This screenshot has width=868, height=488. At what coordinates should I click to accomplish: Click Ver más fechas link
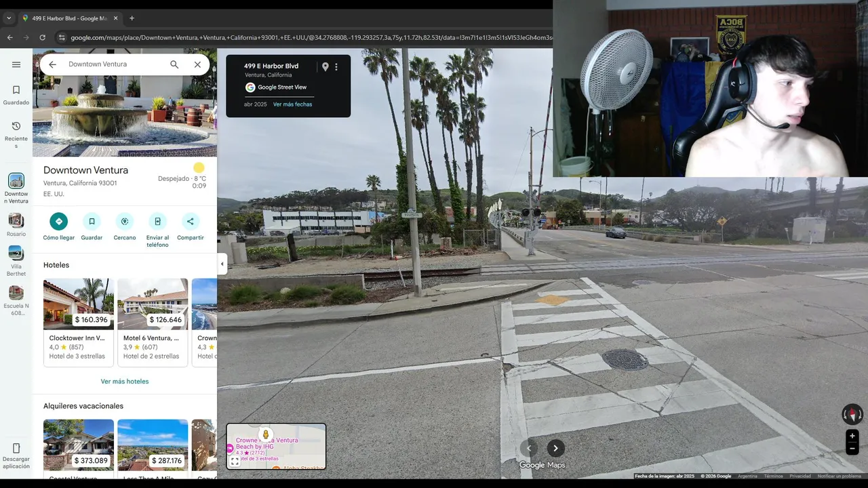[293, 104]
